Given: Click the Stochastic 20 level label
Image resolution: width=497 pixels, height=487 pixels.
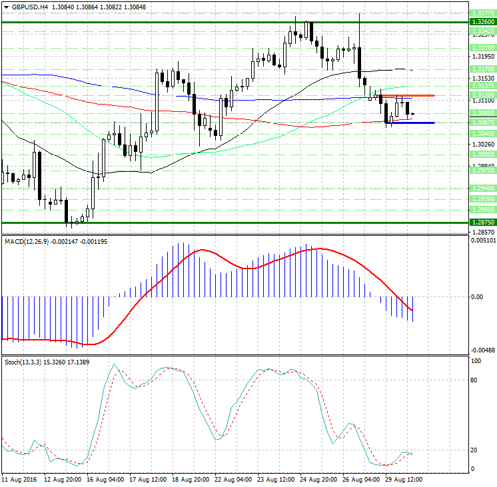Looking at the screenshot, I should (474, 450).
